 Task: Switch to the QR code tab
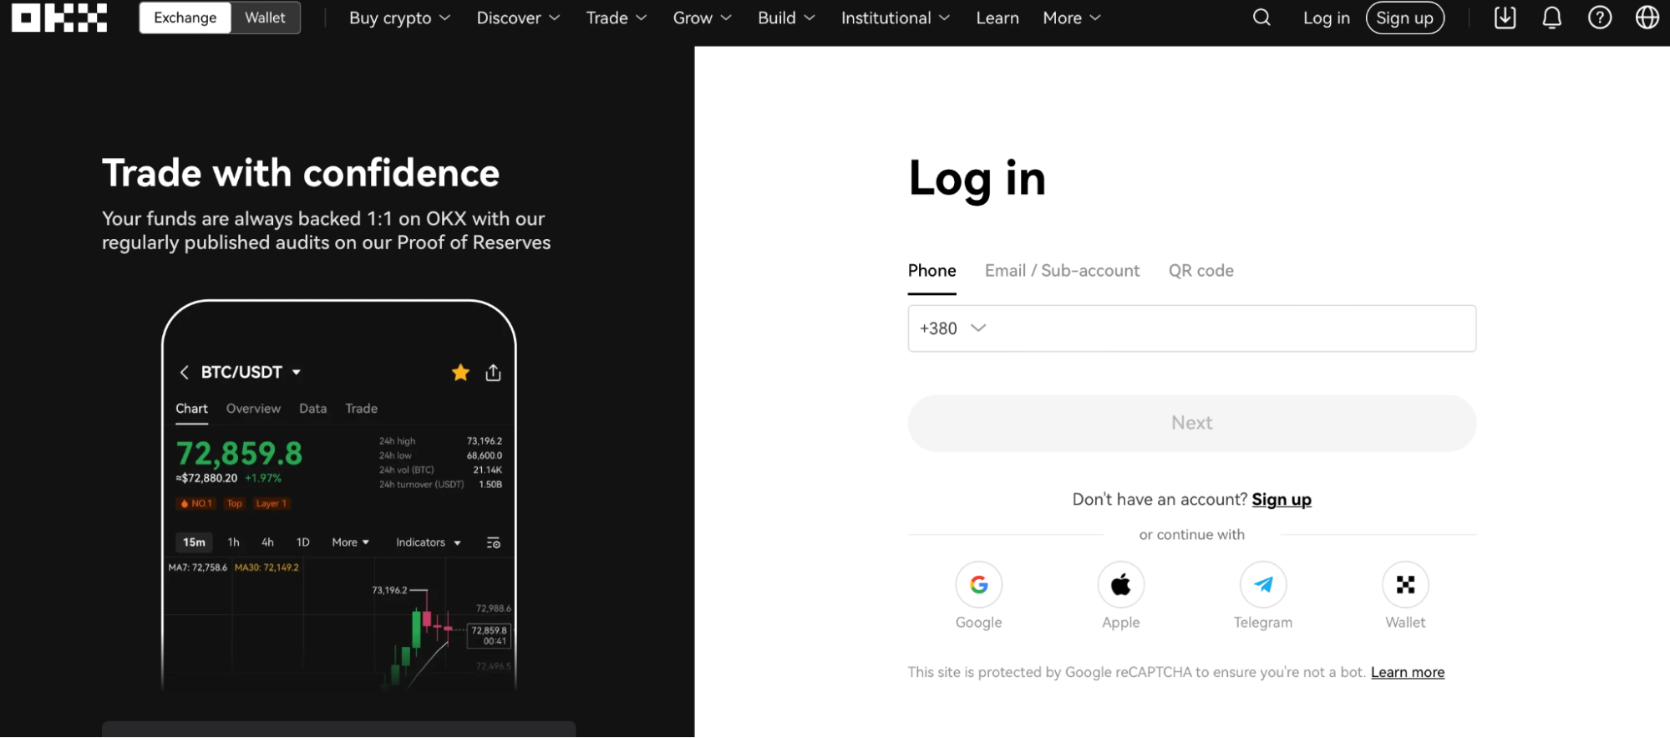[1200, 270]
